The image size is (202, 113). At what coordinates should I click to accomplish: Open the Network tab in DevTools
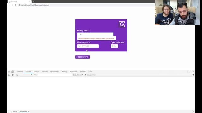click(x=45, y=72)
